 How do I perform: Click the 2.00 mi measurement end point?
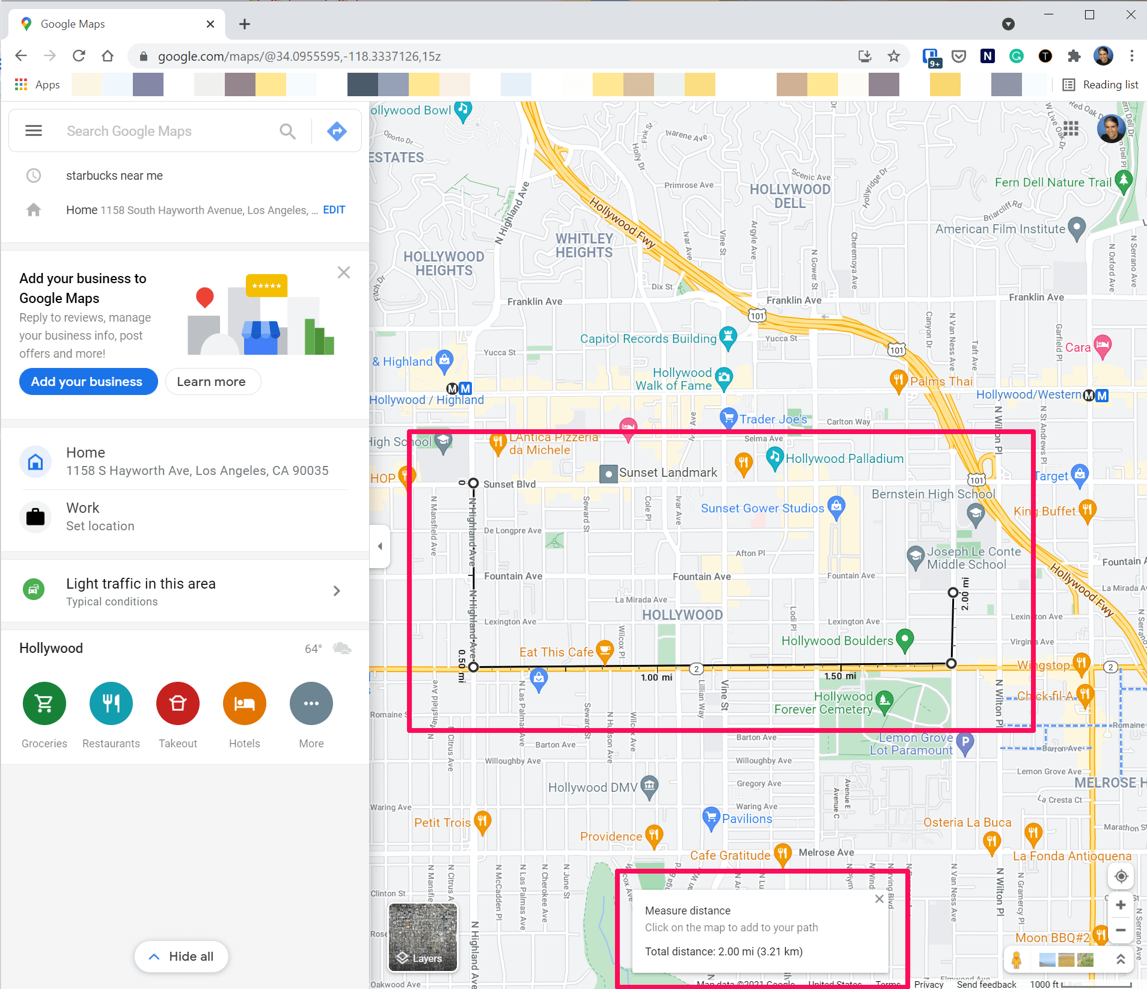(953, 593)
